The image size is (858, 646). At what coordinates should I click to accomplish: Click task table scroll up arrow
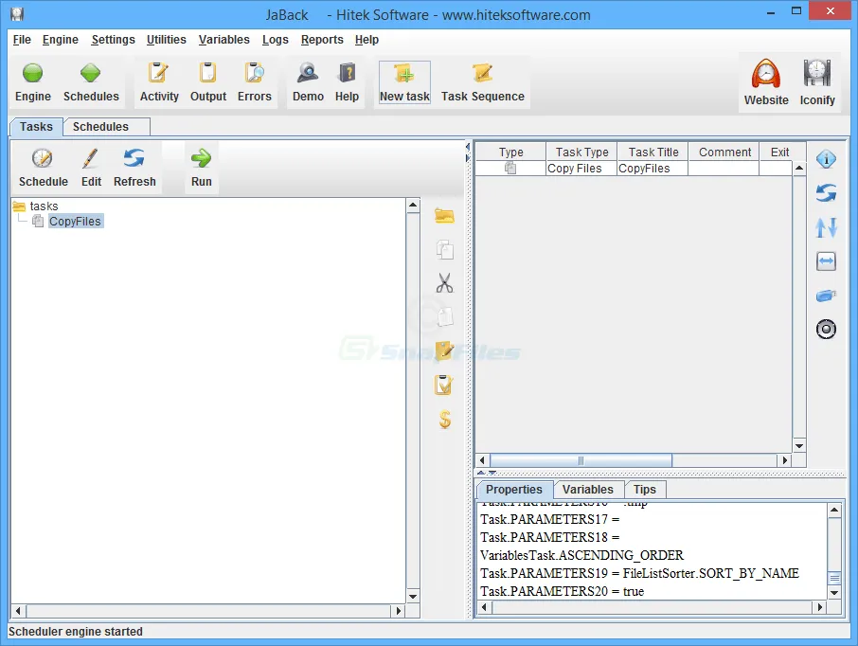point(799,168)
